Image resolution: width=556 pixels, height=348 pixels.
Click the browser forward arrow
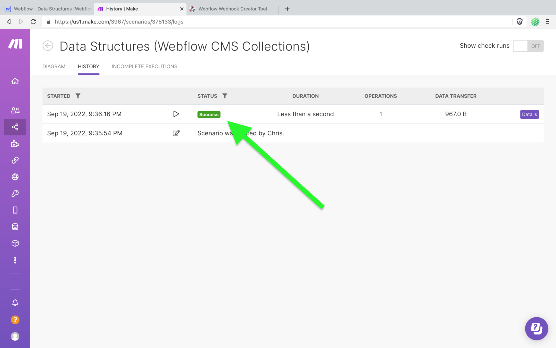pyautogui.click(x=21, y=22)
